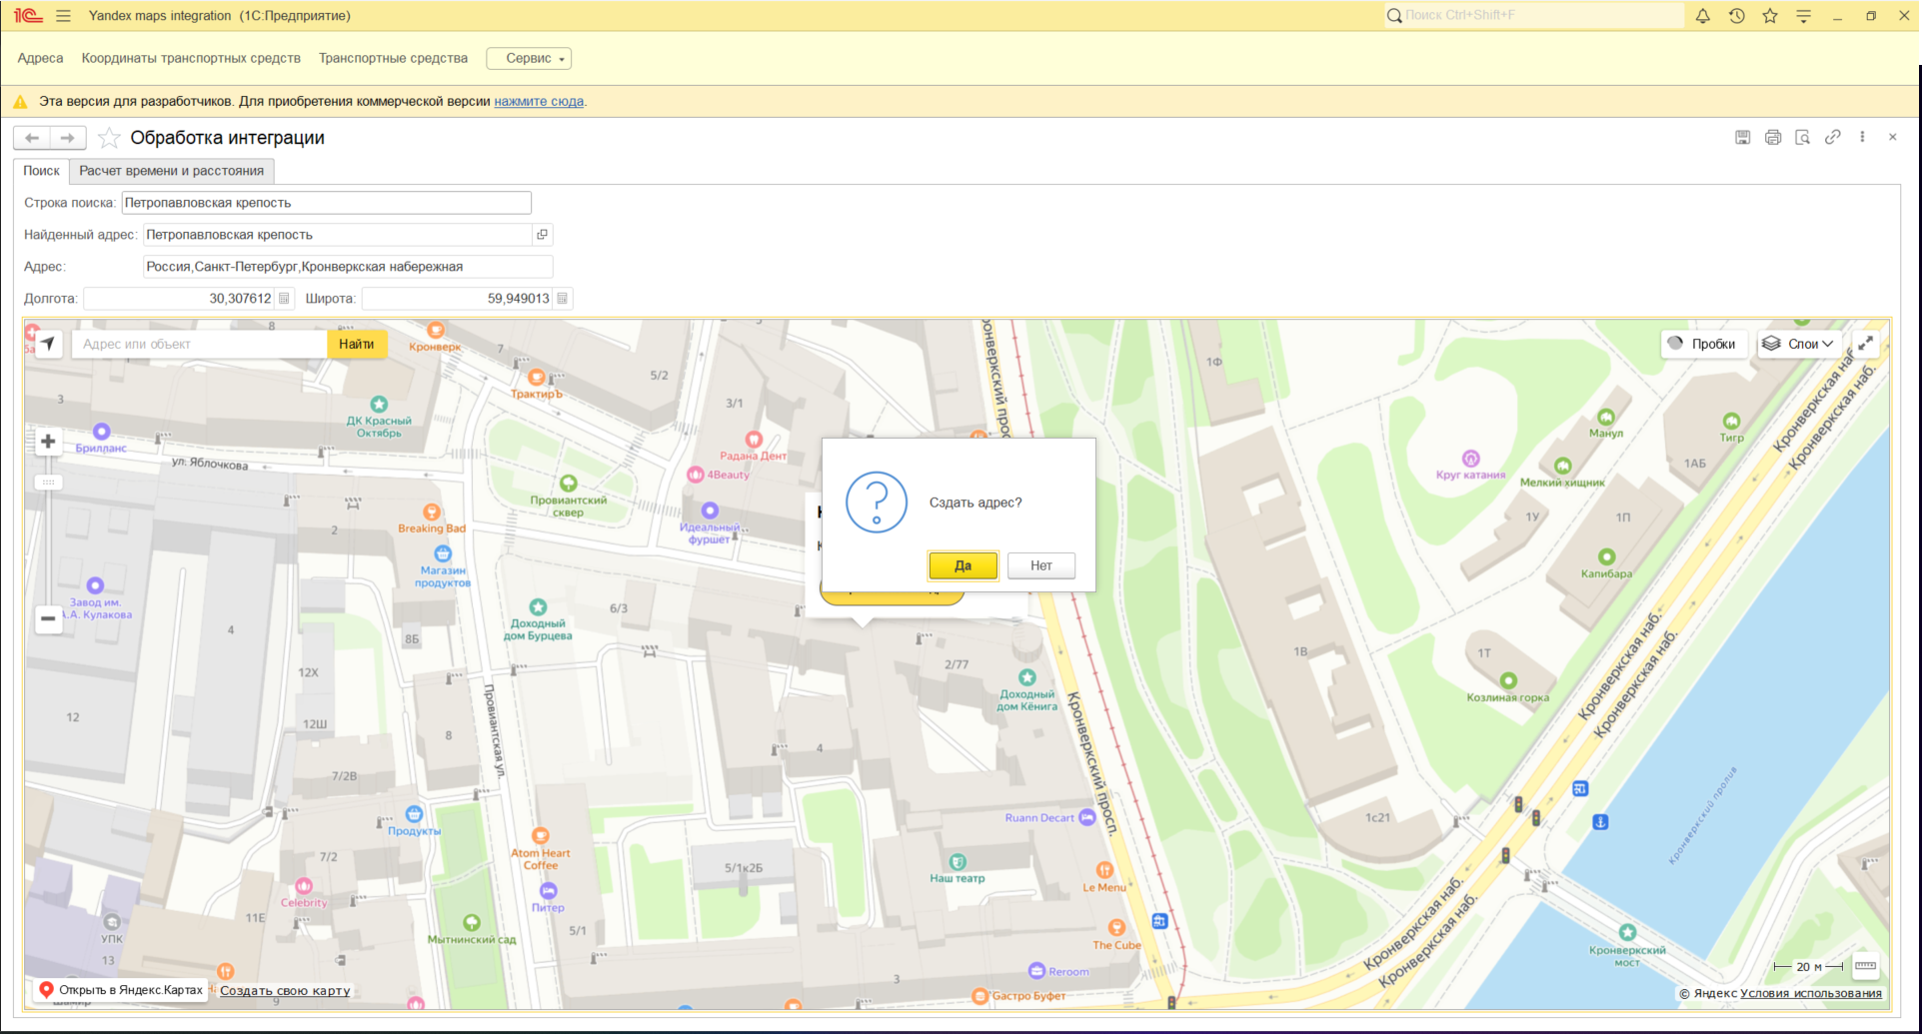This screenshot has width=1922, height=1034.
Task: Click the Atom Heart Coffee marker
Action: pos(541,836)
